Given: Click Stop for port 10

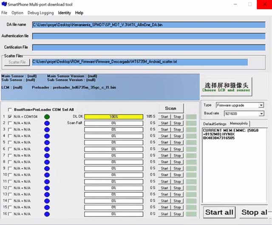Looking at the screenshot, I should [x=177, y=175].
